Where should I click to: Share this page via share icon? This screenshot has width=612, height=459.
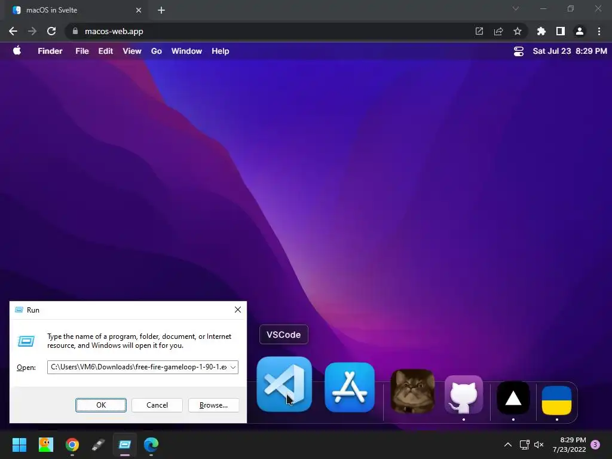(x=498, y=31)
